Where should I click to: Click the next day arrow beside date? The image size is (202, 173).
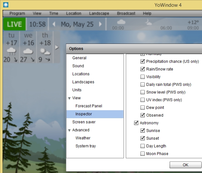(100, 24)
